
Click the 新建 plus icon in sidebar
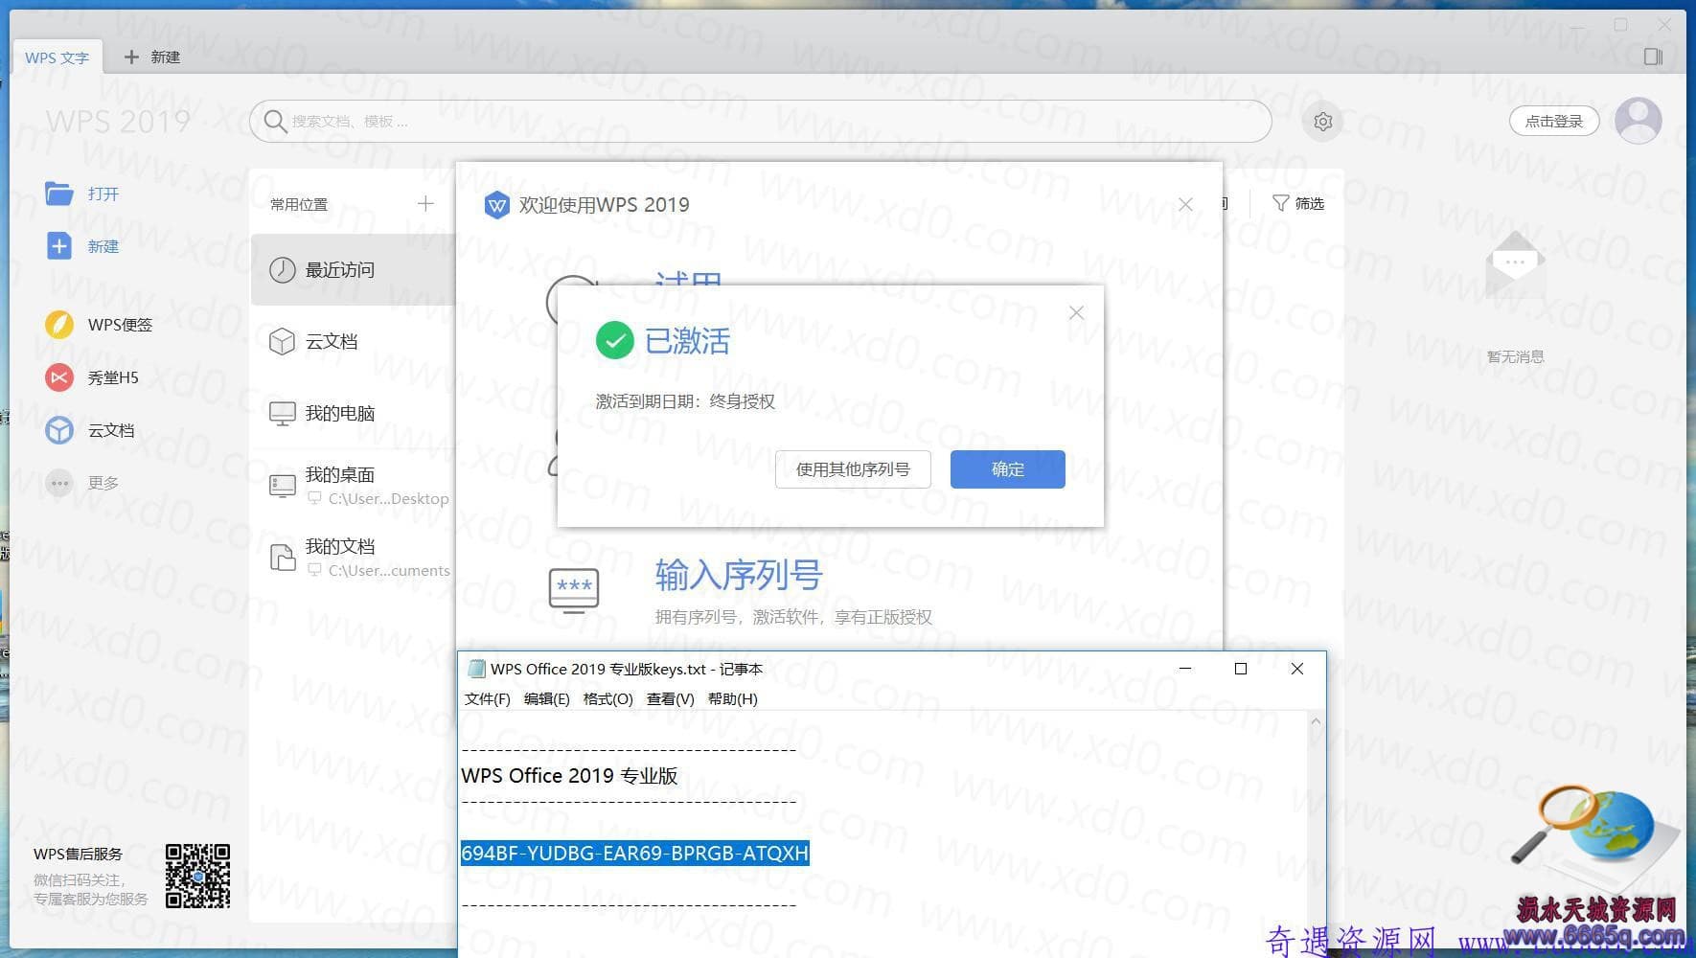pos(59,246)
